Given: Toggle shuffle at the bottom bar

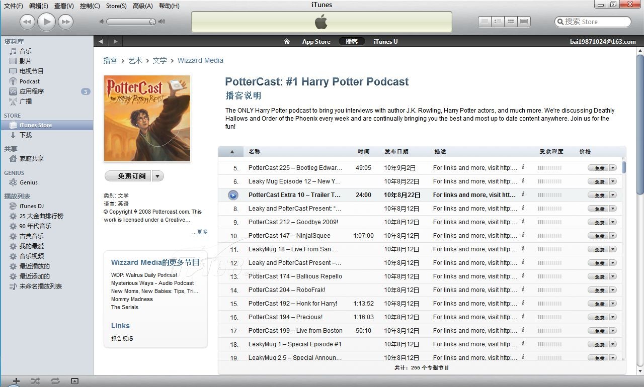Looking at the screenshot, I should tap(35, 381).
